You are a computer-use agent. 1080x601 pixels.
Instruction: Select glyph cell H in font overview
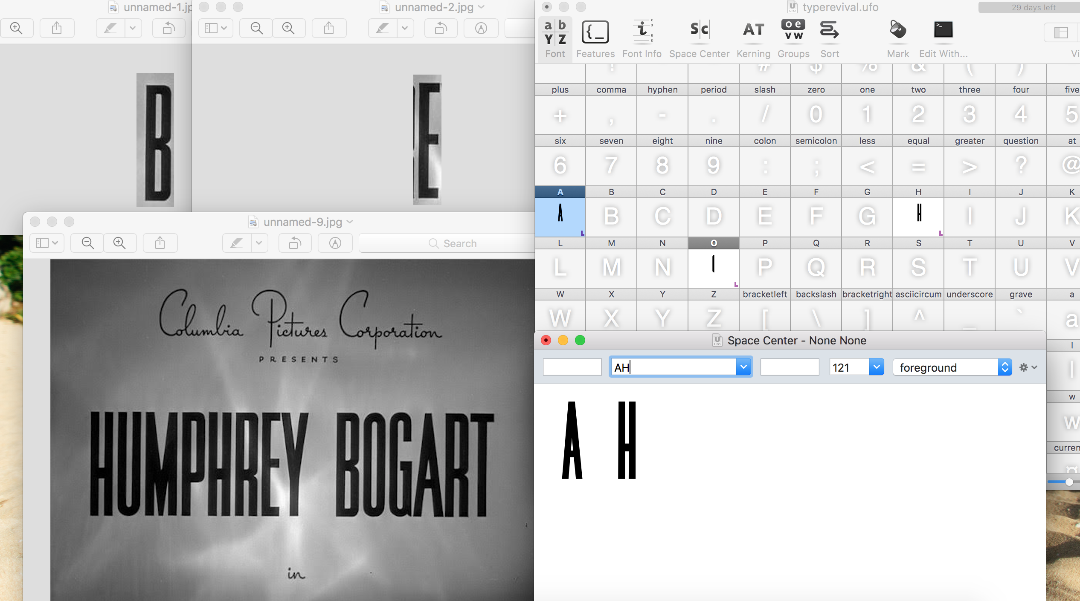tap(918, 212)
